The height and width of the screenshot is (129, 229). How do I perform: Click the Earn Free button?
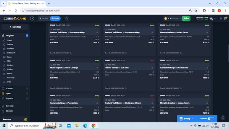15,27
